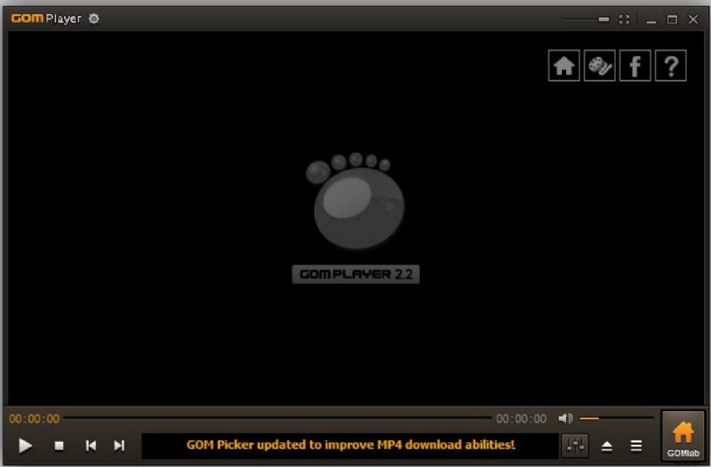Open the GOMlab home button

tap(683, 438)
